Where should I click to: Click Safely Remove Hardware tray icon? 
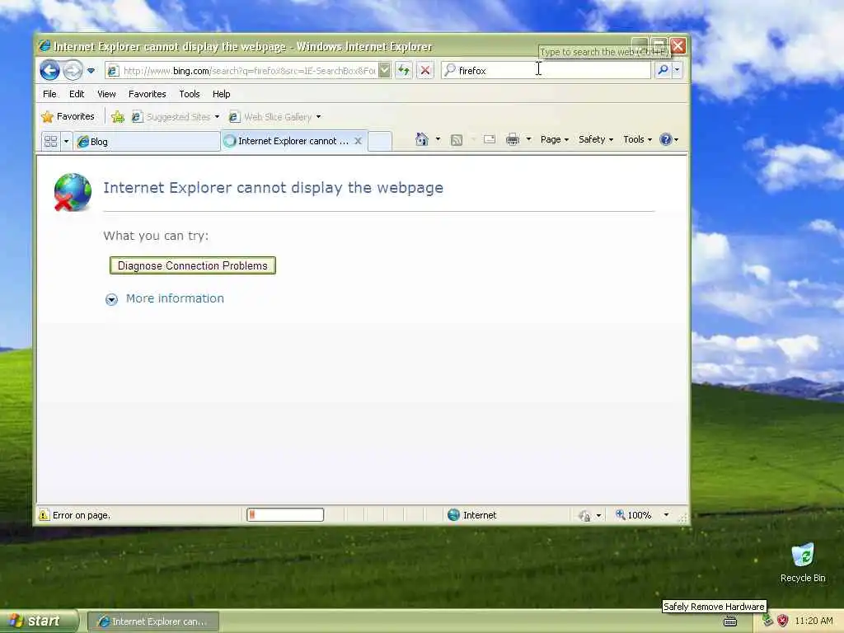[767, 621]
